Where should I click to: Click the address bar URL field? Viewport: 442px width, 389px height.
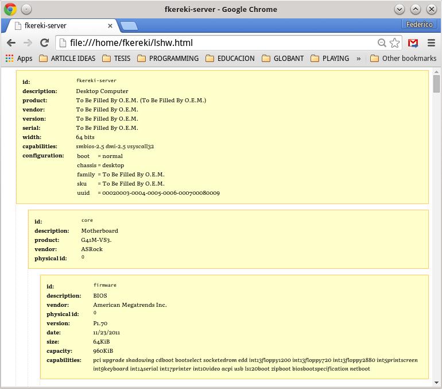click(218, 43)
